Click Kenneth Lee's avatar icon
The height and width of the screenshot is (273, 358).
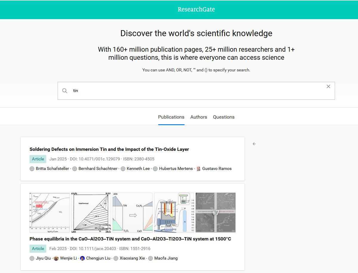point(123,168)
